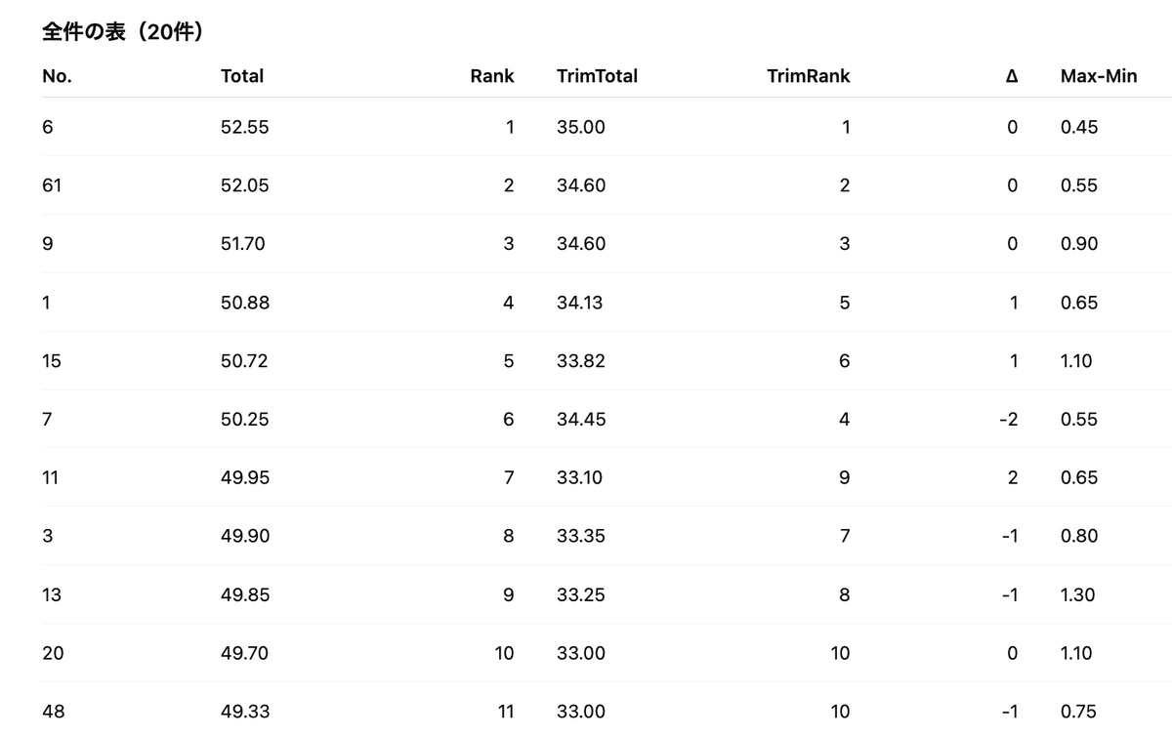Image resolution: width=1172 pixels, height=736 pixels.
Task: Select the TrimTotal column header
Action: (597, 76)
